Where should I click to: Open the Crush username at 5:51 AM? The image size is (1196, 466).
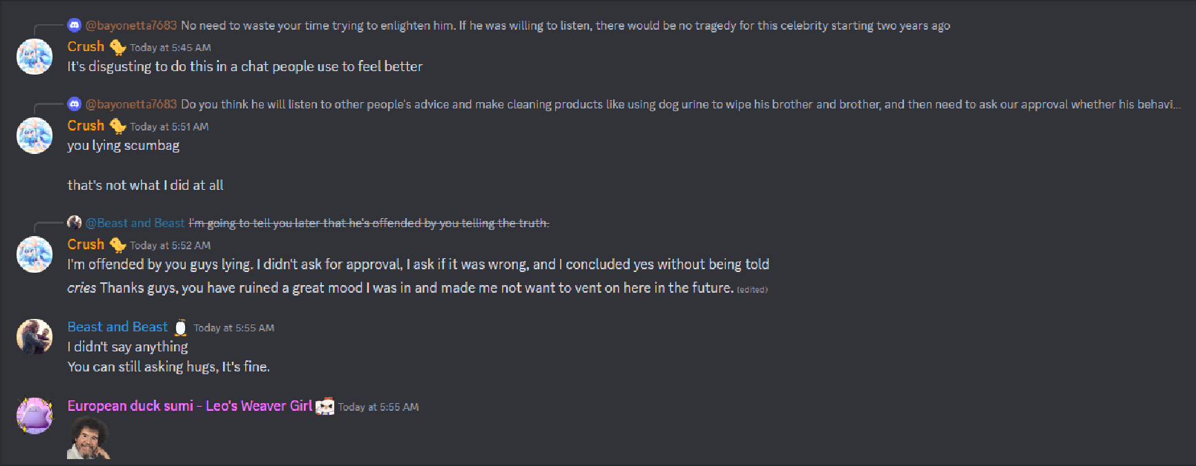point(86,126)
